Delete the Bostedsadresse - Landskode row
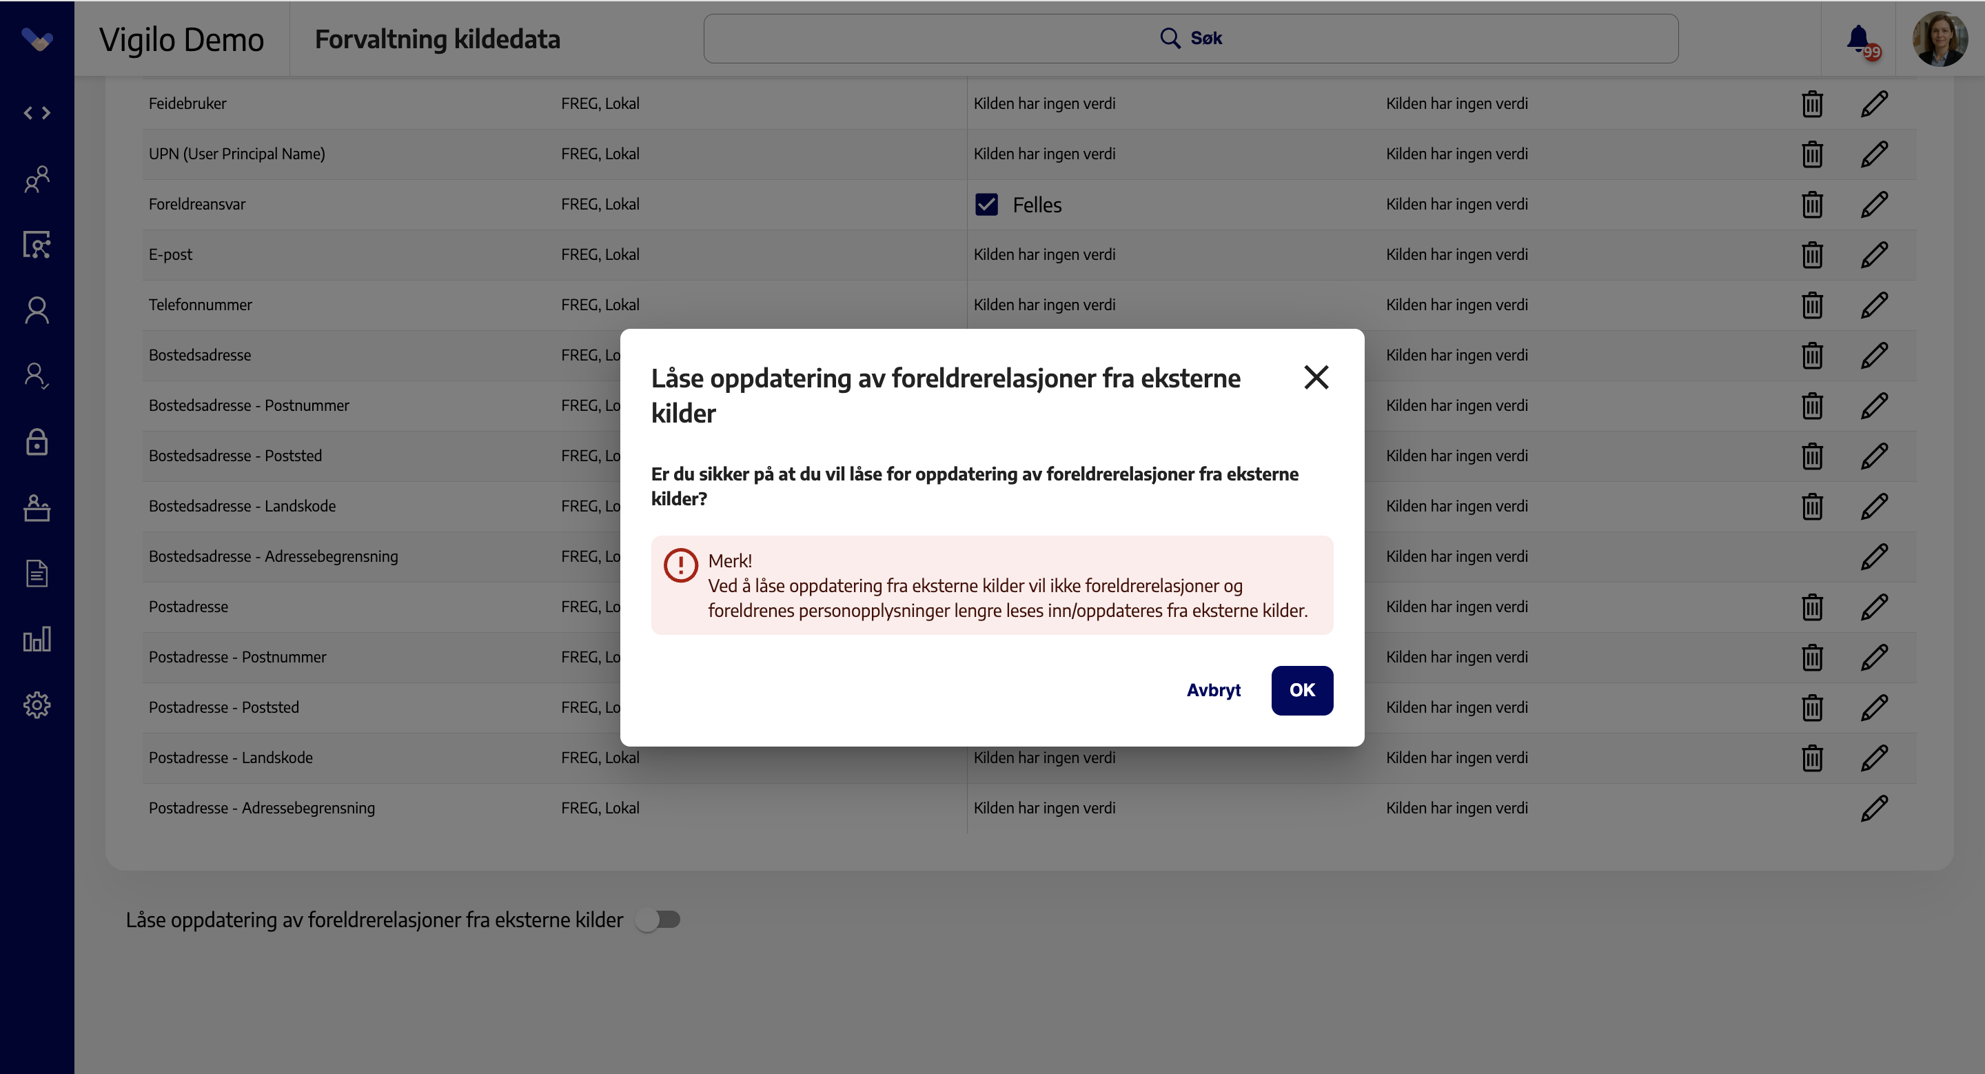The height and width of the screenshot is (1074, 1985). coord(1813,506)
